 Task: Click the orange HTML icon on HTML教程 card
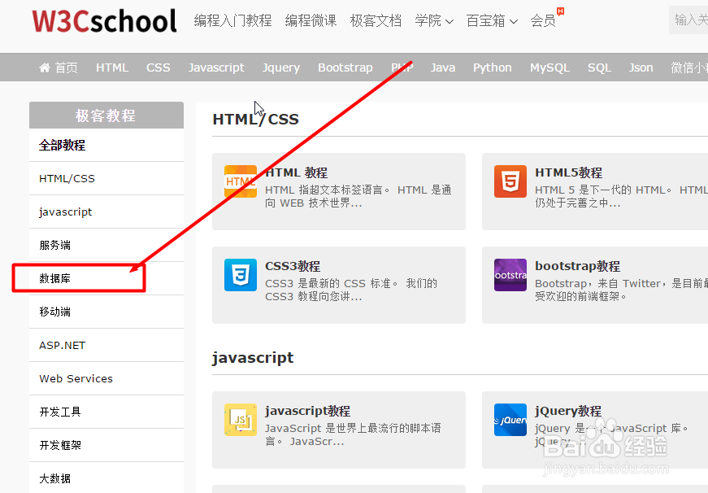240,181
